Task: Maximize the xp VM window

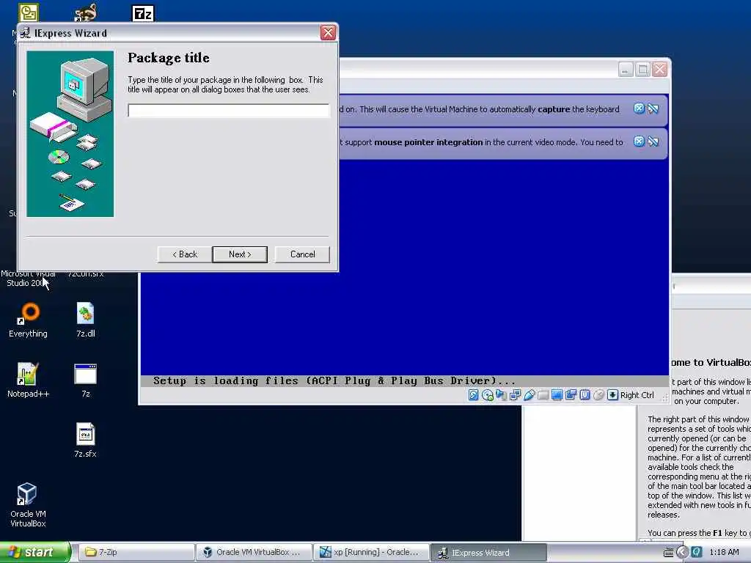Action: [x=642, y=70]
